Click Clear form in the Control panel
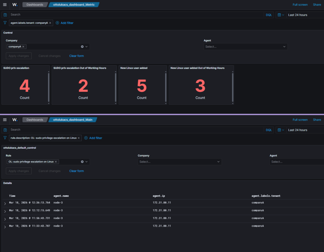Screen dimensions: 324x252 [x=77, y=56]
